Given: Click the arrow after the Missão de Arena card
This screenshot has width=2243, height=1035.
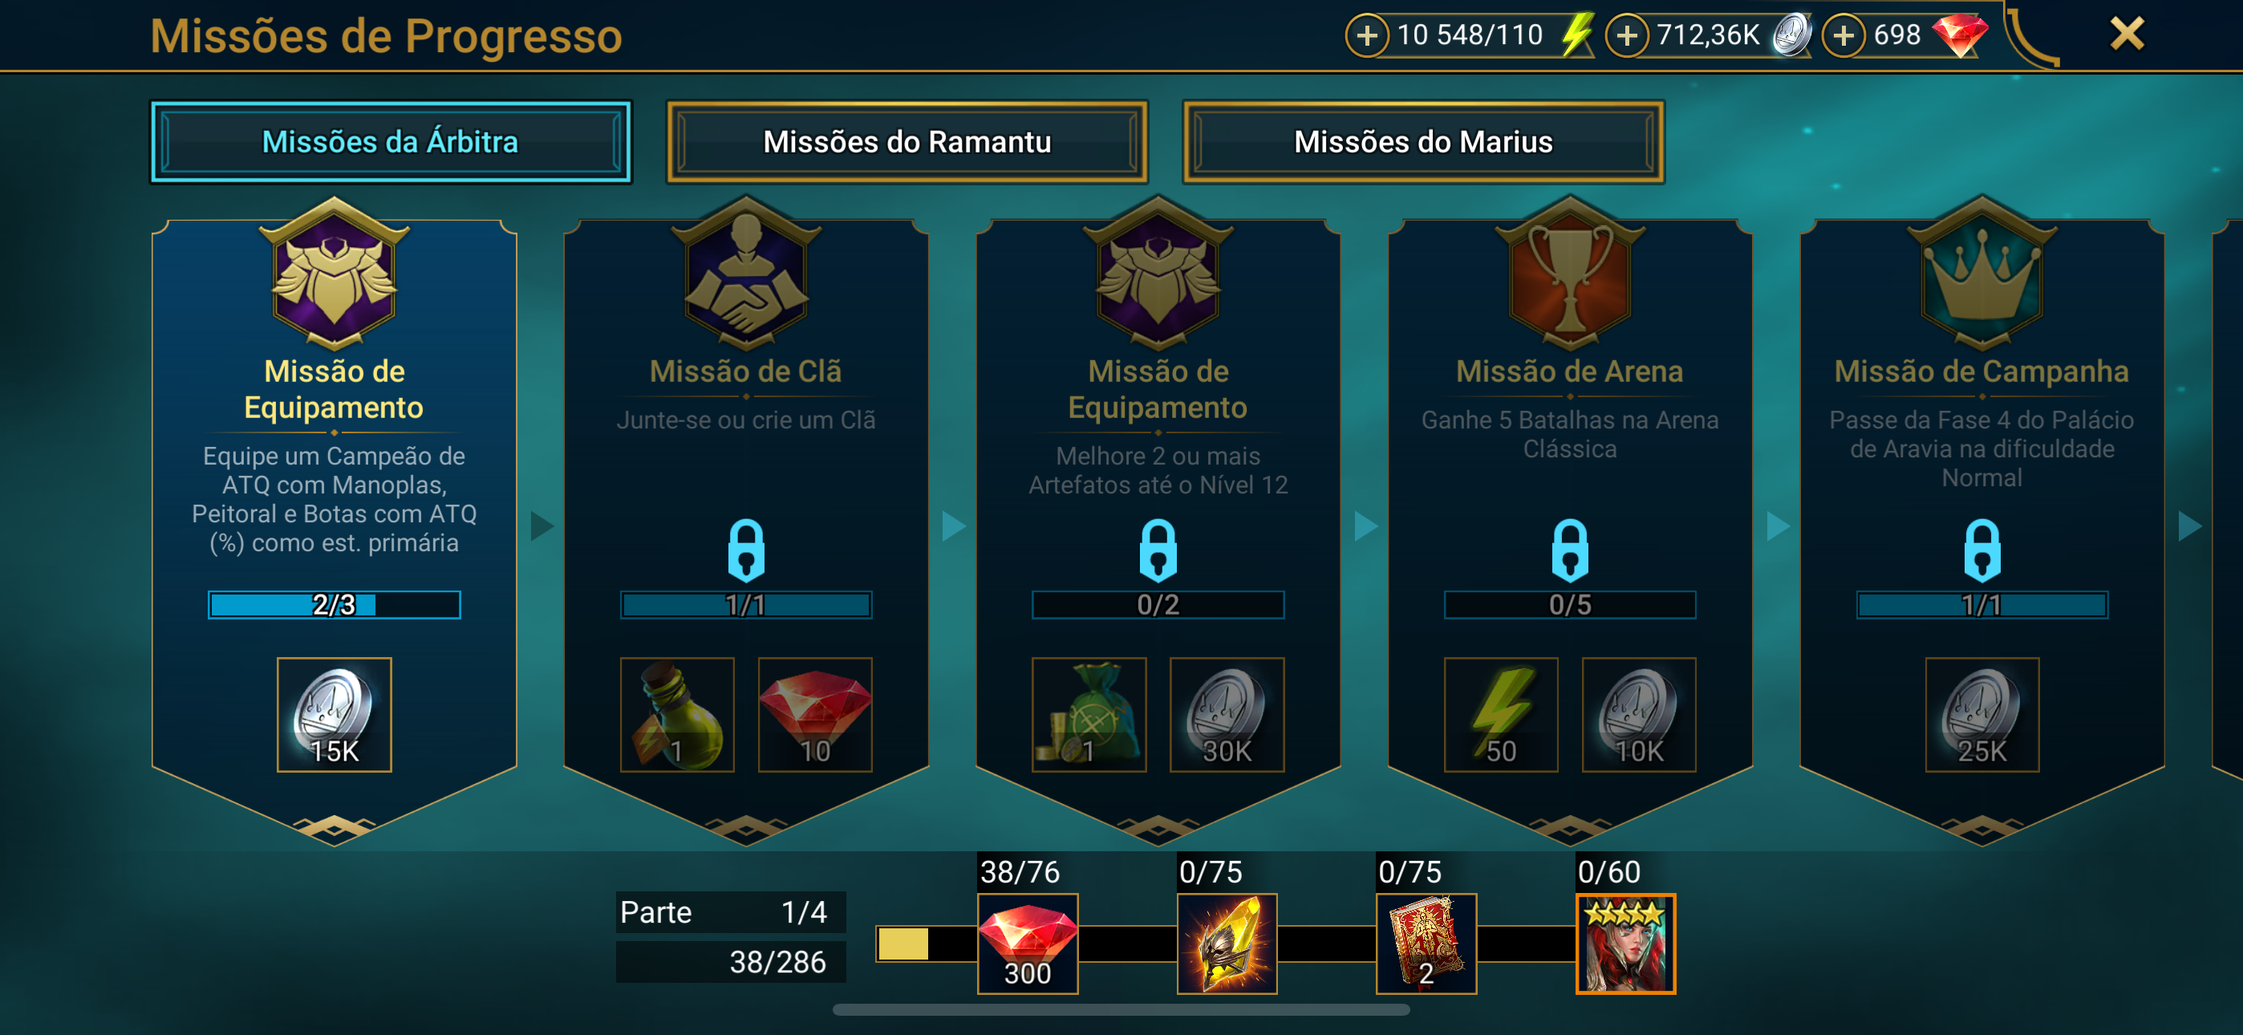Looking at the screenshot, I should point(1778,526).
